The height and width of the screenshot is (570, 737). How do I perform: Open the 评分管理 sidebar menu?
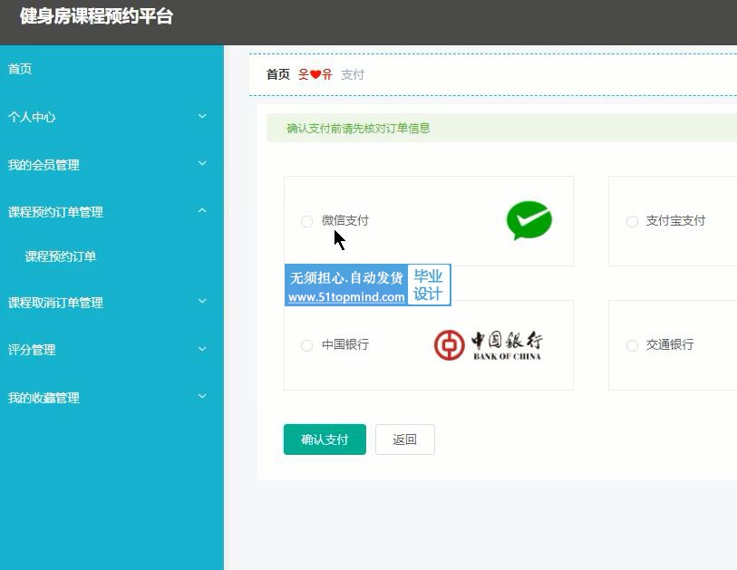pyautogui.click(x=112, y=350)
